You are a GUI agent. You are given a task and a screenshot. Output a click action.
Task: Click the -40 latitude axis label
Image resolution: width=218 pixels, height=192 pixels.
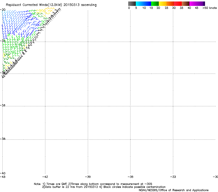(3, 173)
